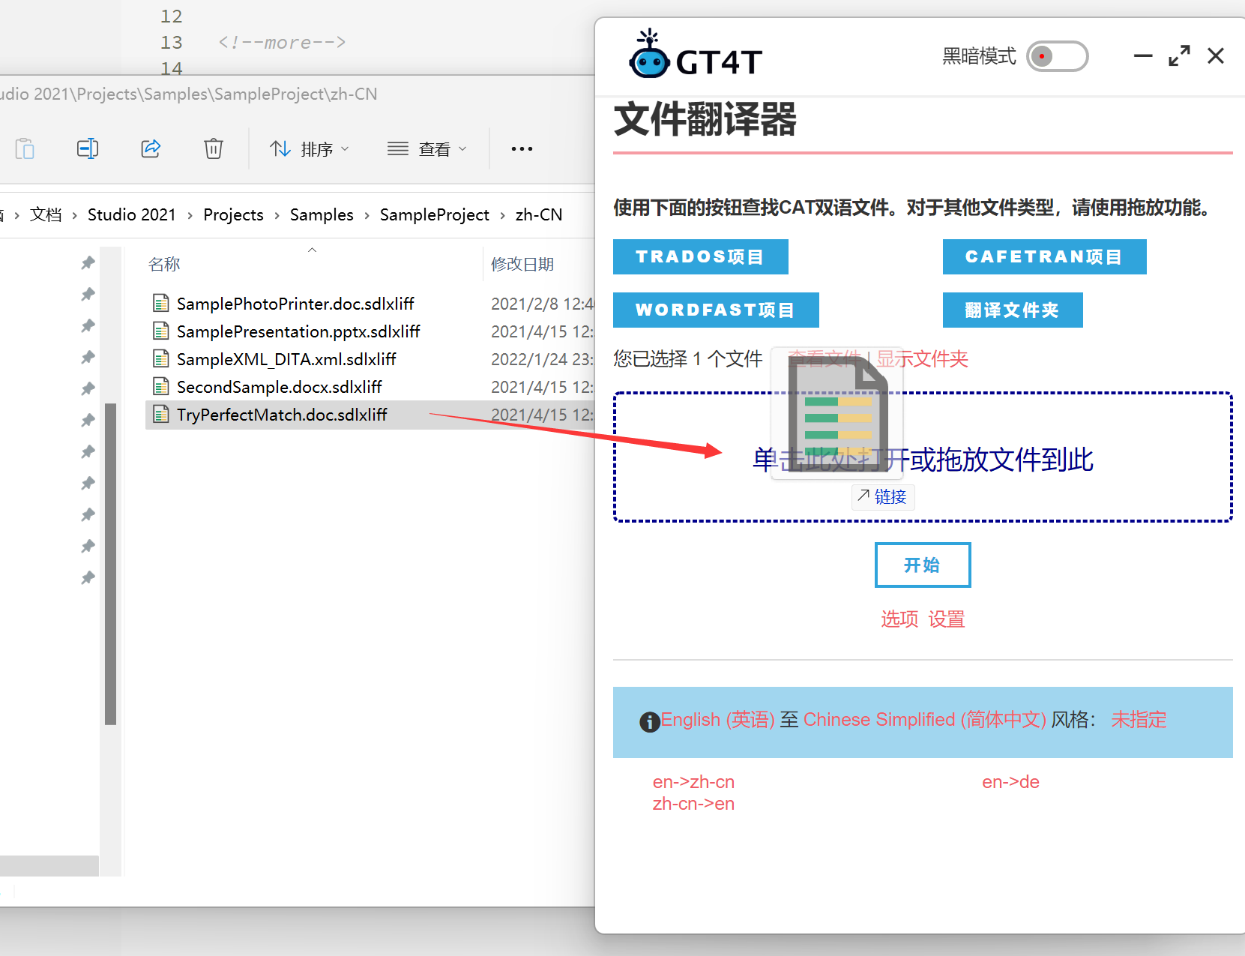
Task: Click the info icon beside English language pair
Action: pos(649,721)
